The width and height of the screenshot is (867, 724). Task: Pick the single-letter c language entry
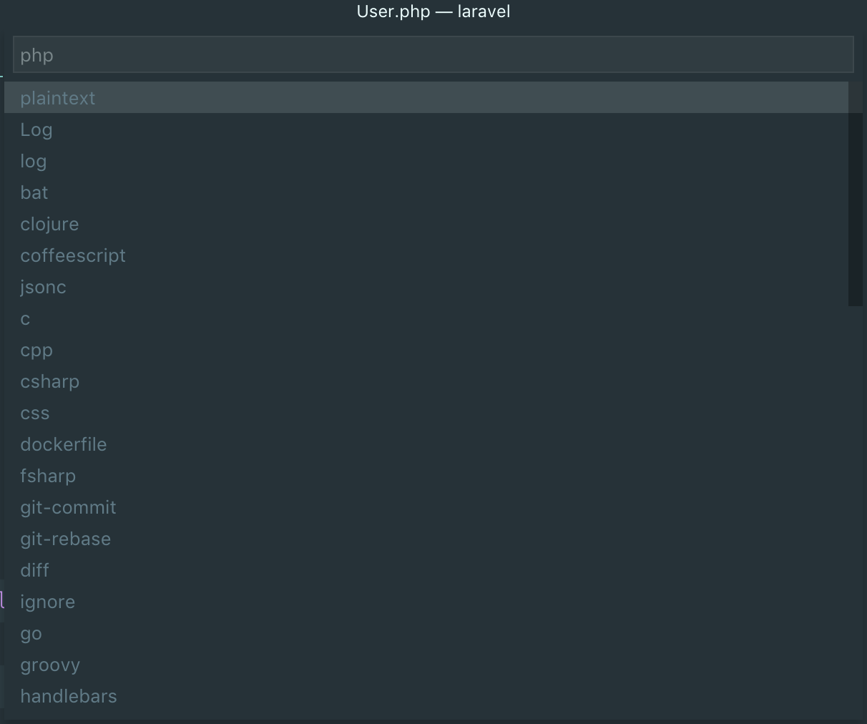click(x=26, y=318)
